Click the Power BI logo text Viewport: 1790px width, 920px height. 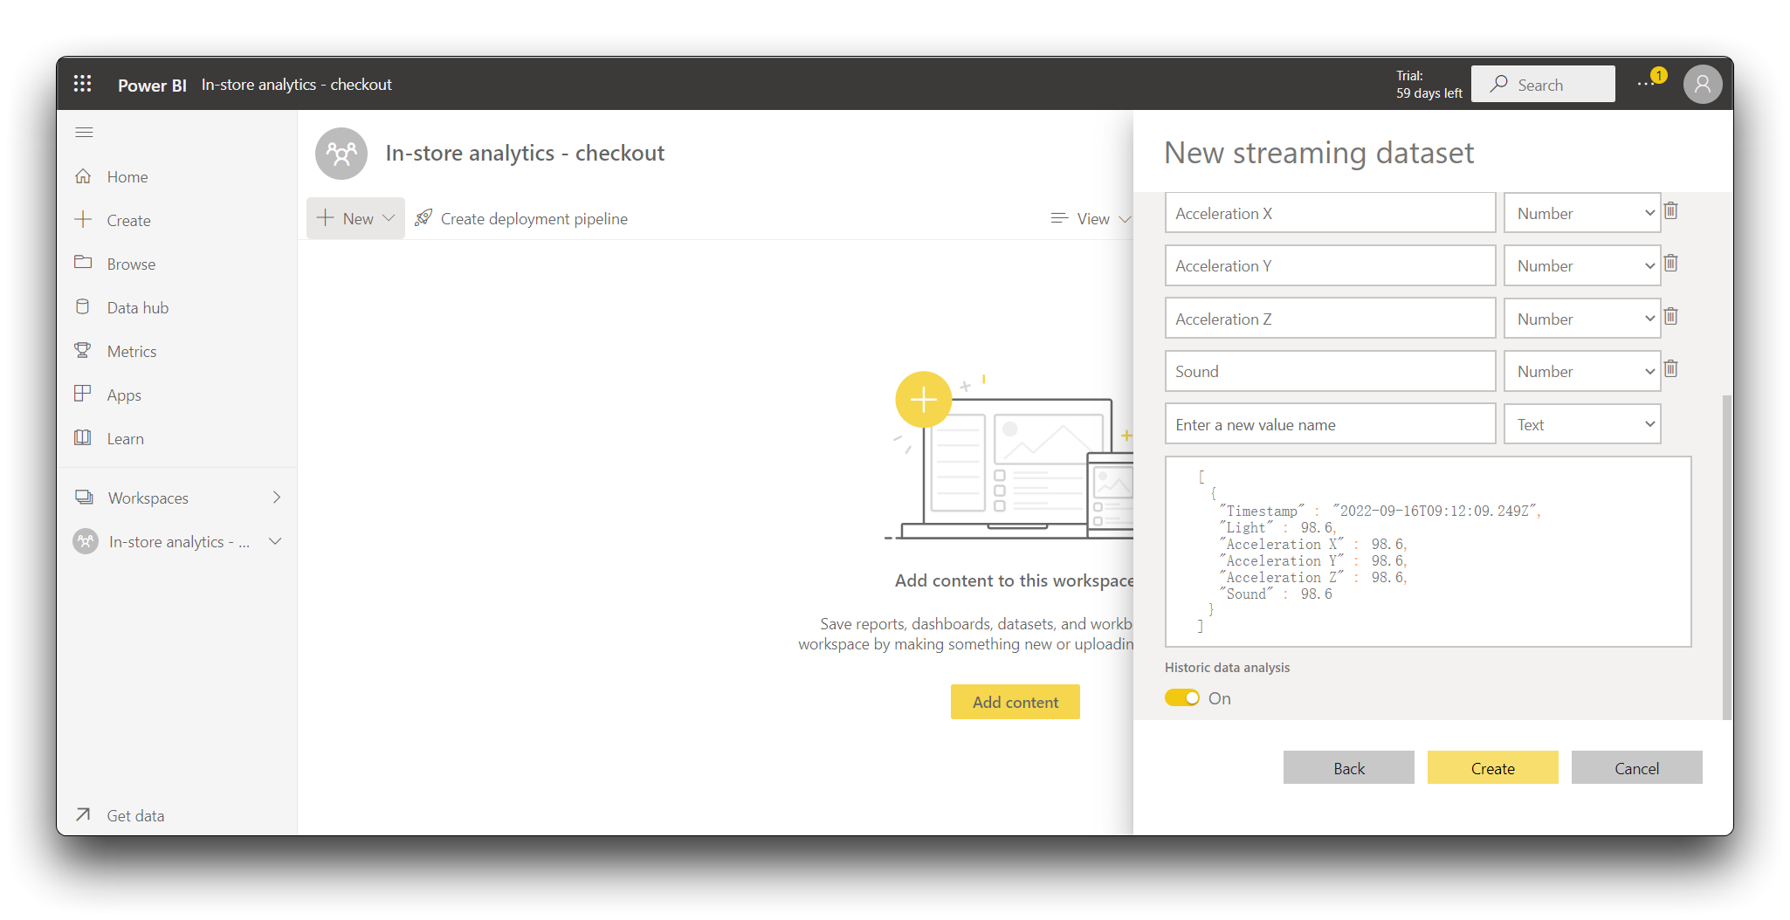coord(152,85)
